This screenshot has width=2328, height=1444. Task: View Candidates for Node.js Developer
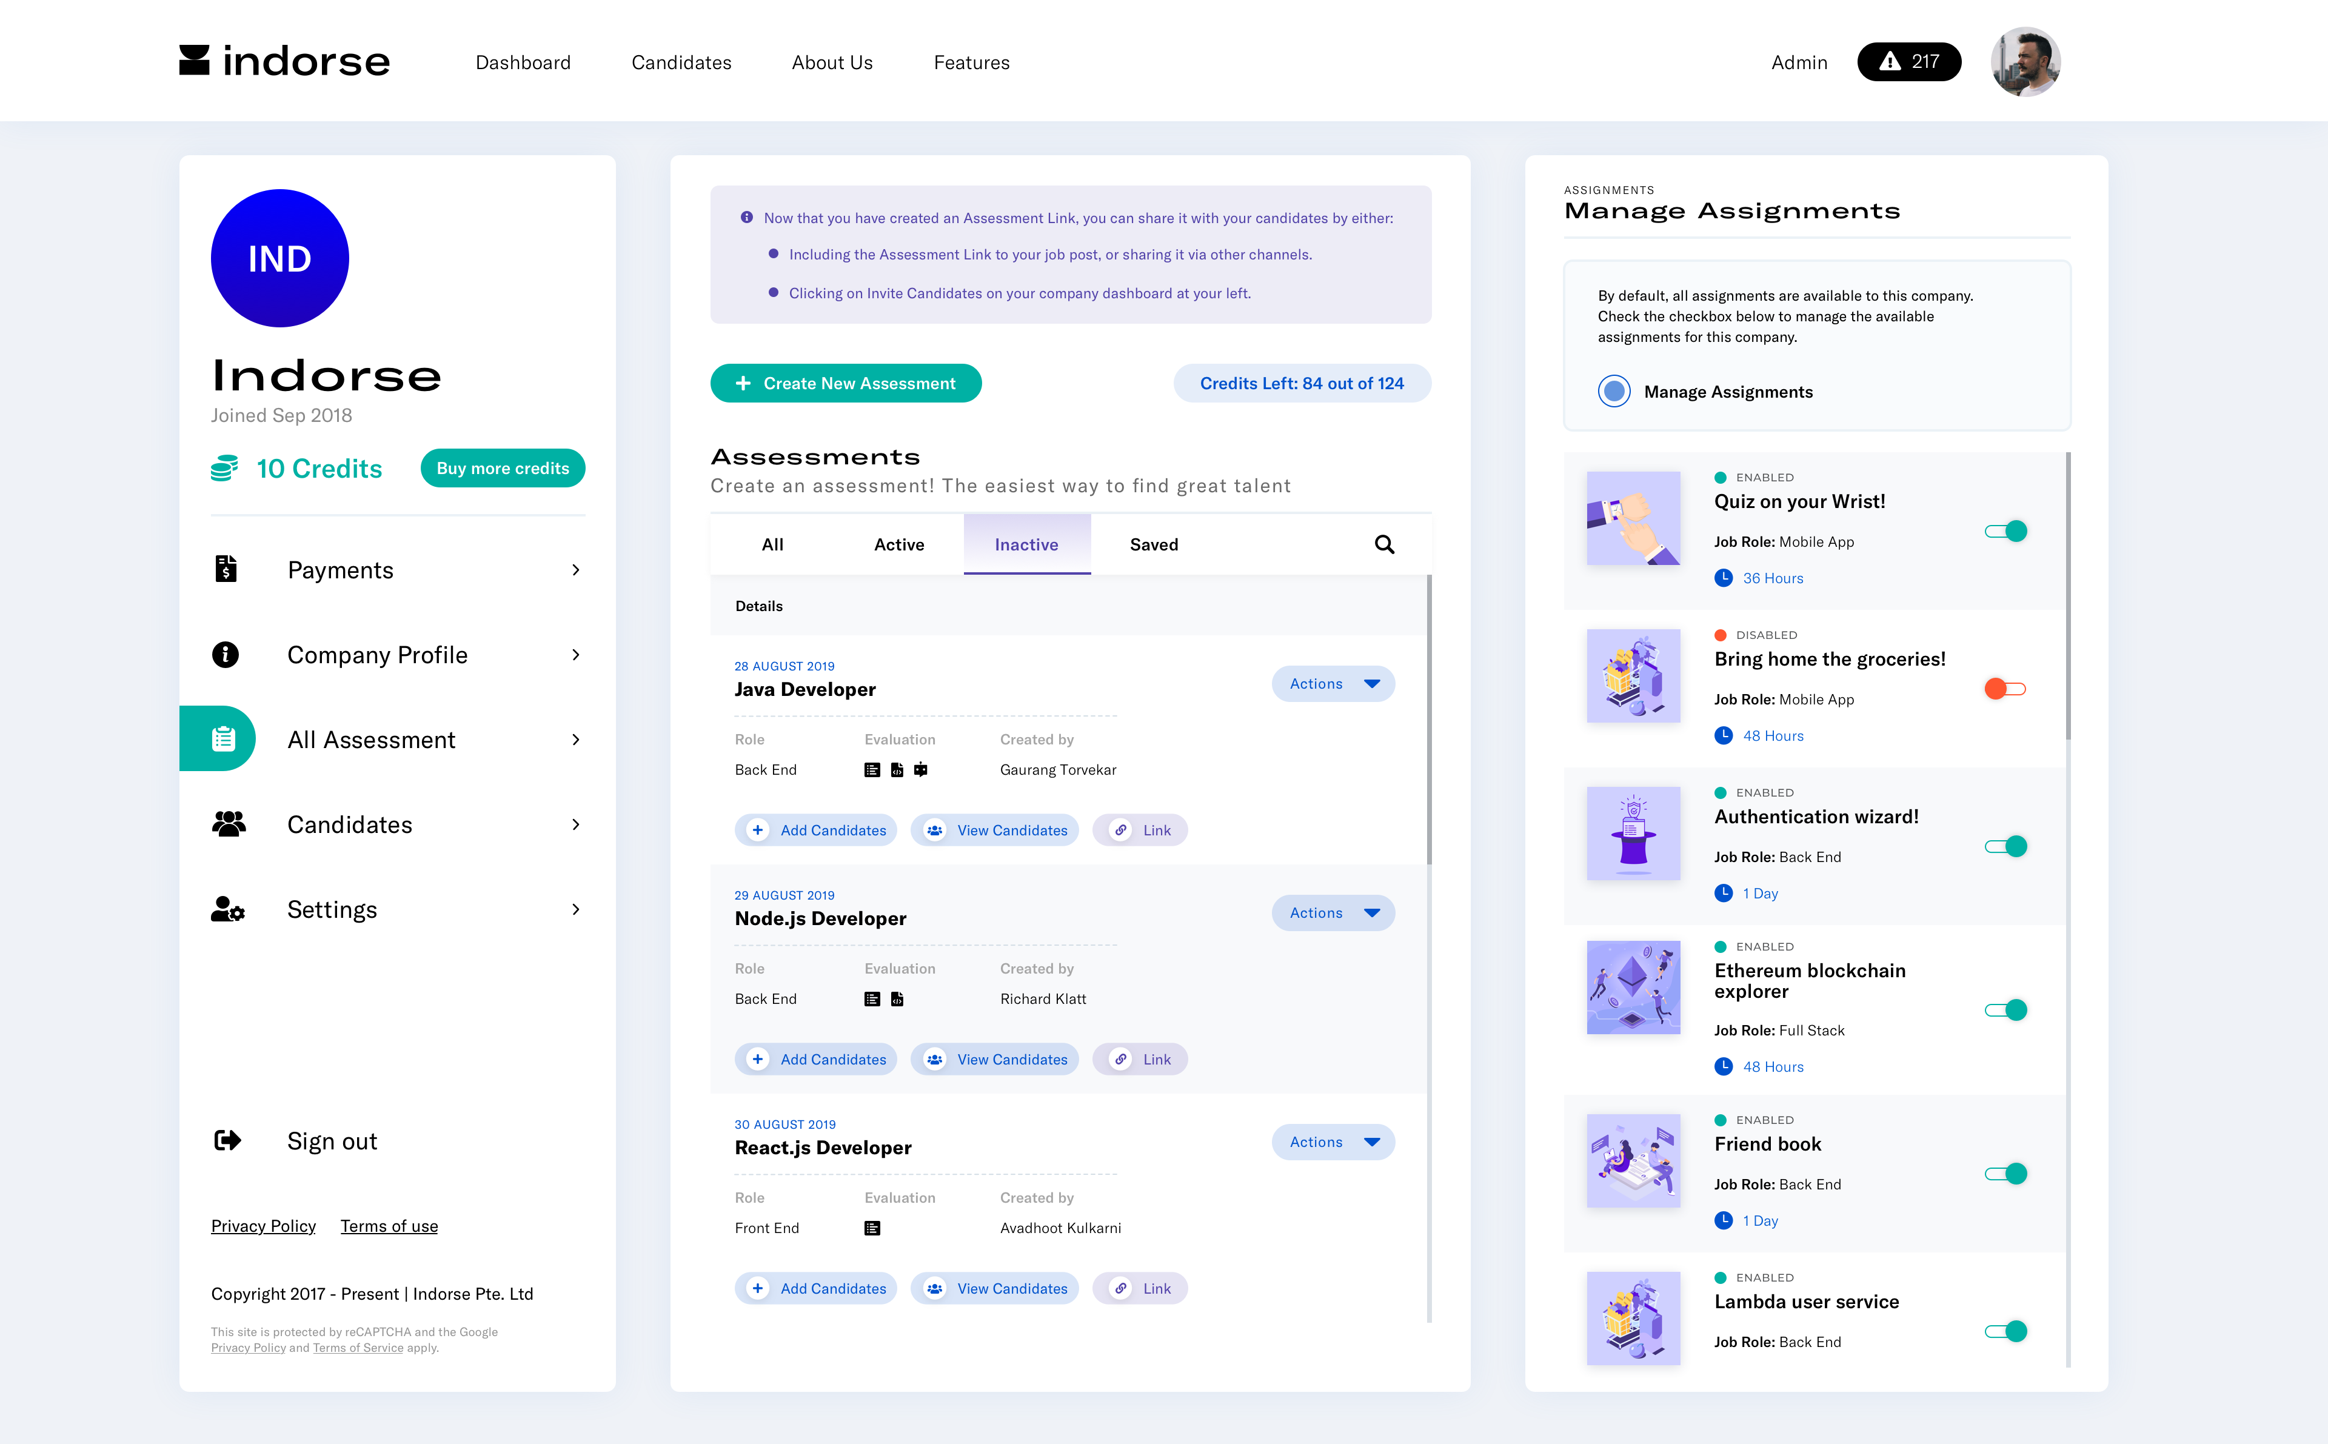[x=994, y=1059]
